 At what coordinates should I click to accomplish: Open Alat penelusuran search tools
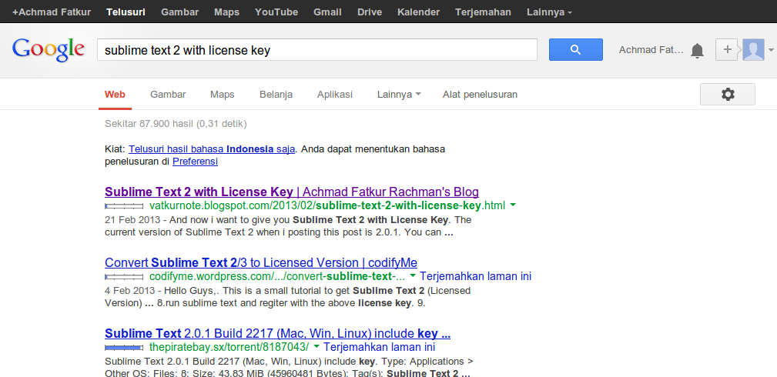[481, 94]
